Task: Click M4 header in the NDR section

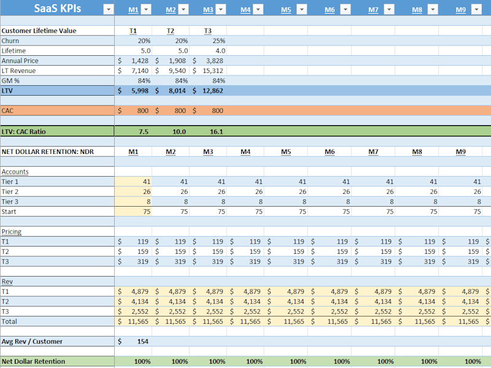Action: [245, 151]
